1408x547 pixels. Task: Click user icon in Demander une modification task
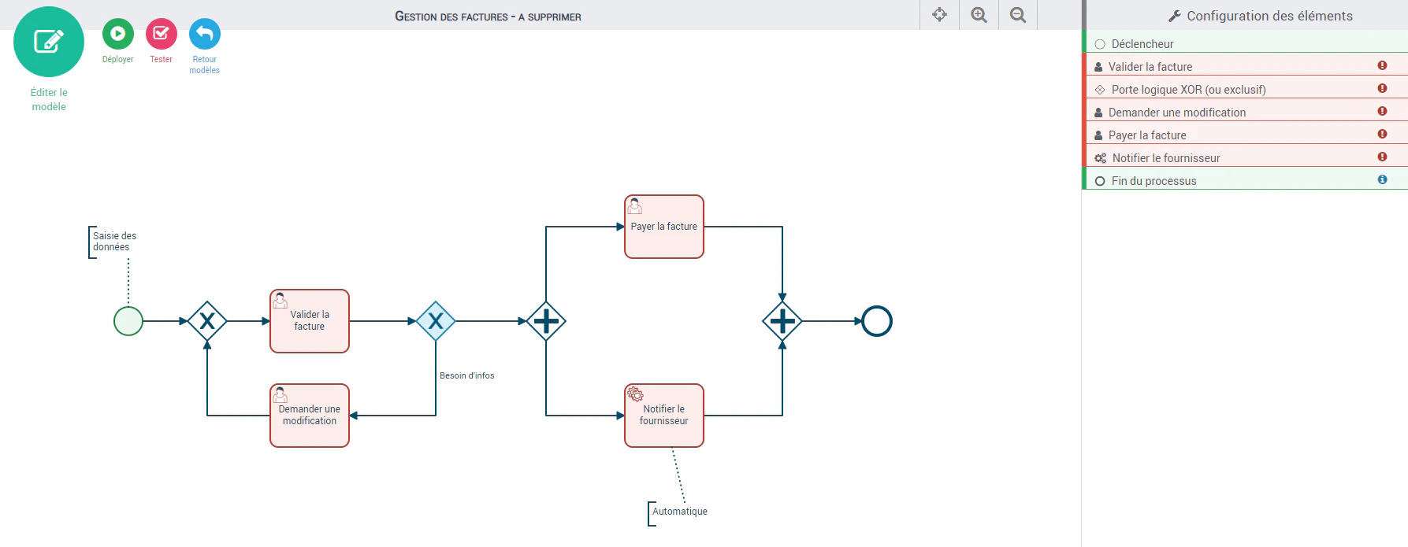point(280,395)
